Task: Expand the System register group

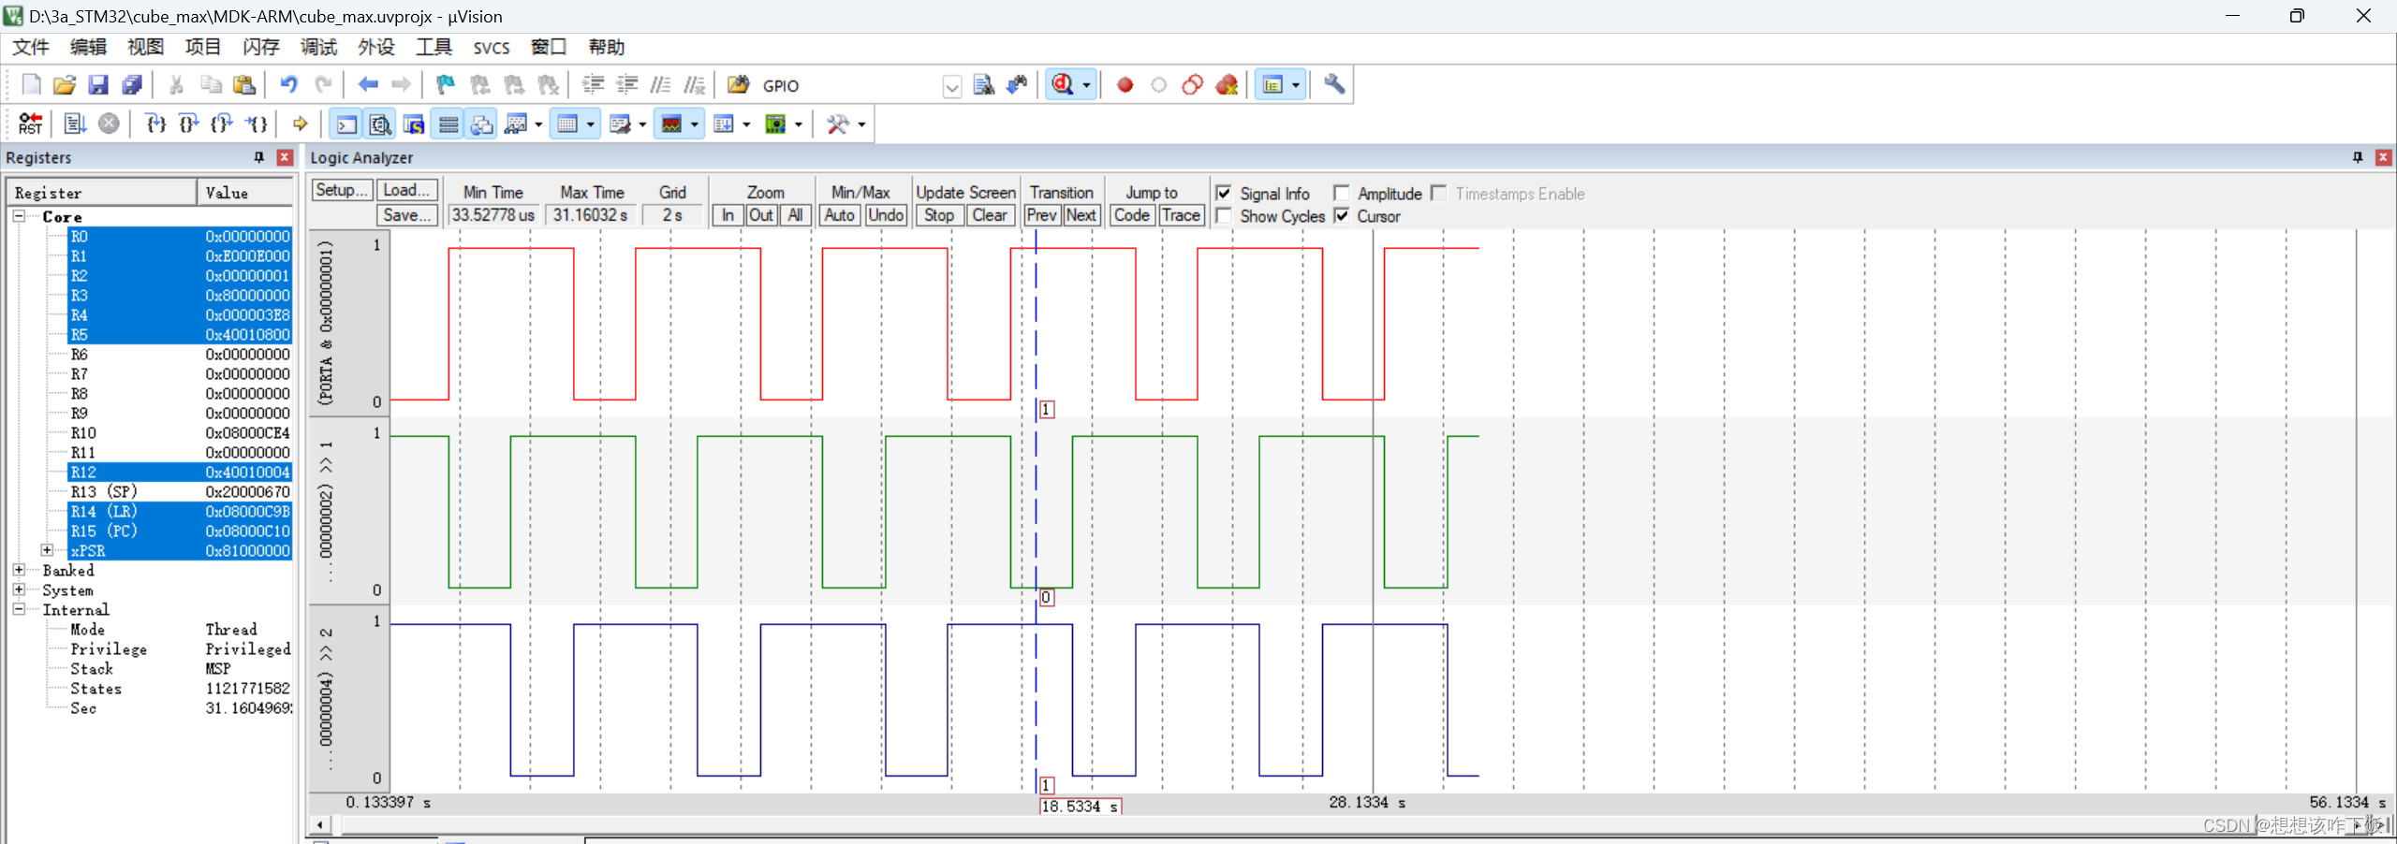Action: [19, 589]
